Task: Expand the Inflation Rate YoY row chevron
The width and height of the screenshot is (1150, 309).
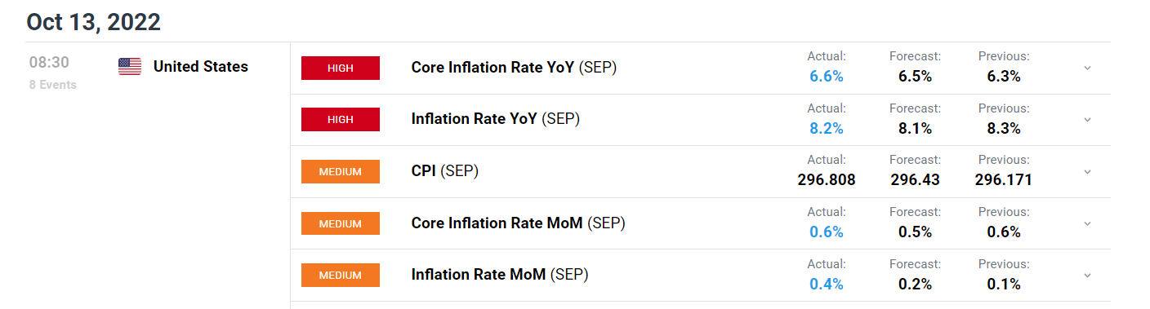Action: coord(1087,120)
